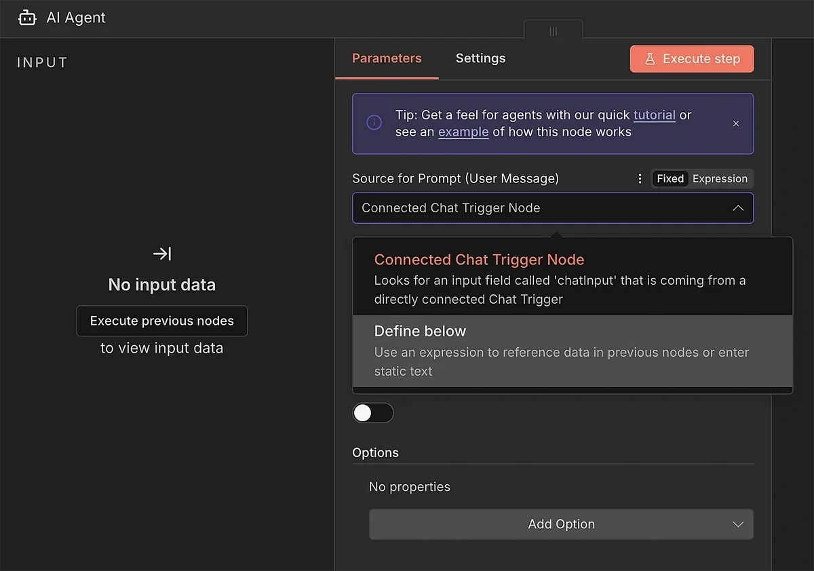Screen dimensions: 814x571
Task: Dismiss the tip banner with the X
Action: (736, 123)
